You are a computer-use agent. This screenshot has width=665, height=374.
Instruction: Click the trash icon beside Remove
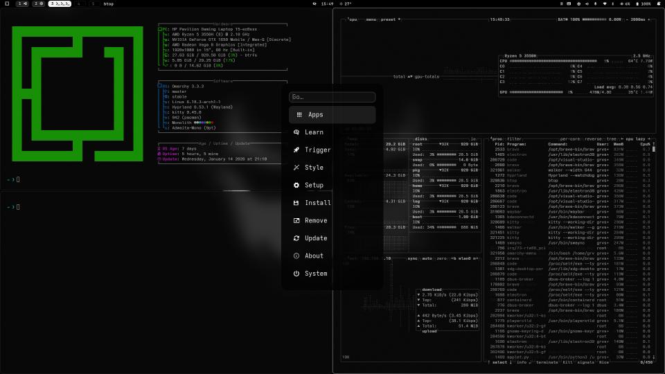[296, 220]
